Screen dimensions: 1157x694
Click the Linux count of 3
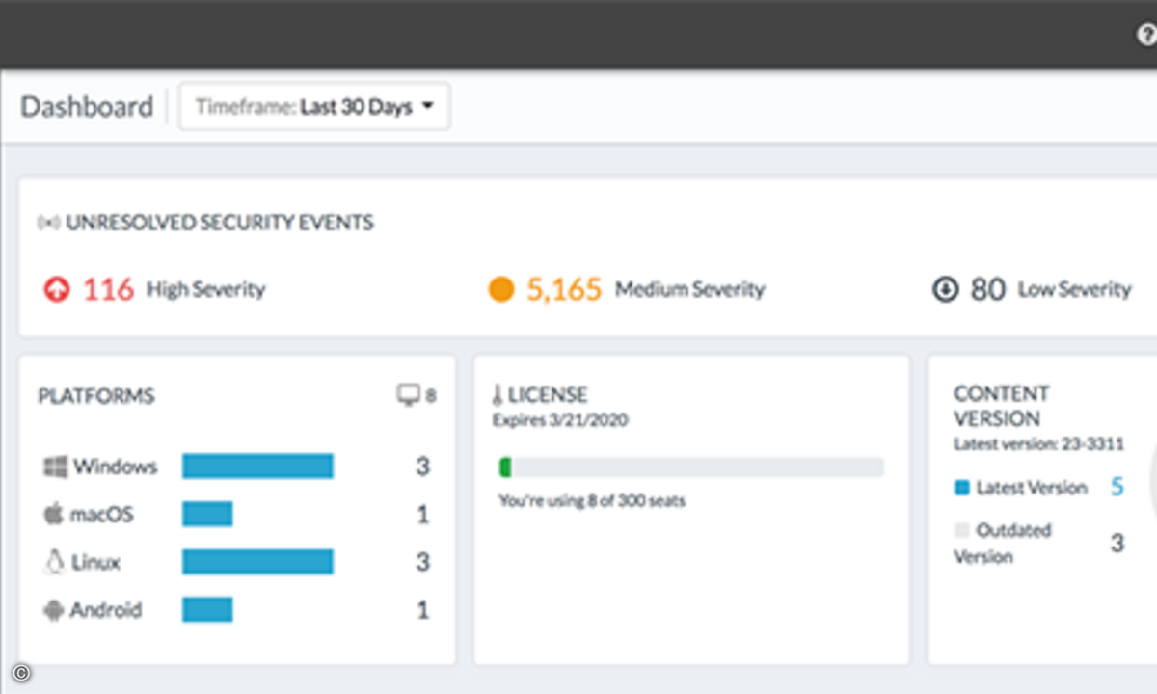click(422, 562)
